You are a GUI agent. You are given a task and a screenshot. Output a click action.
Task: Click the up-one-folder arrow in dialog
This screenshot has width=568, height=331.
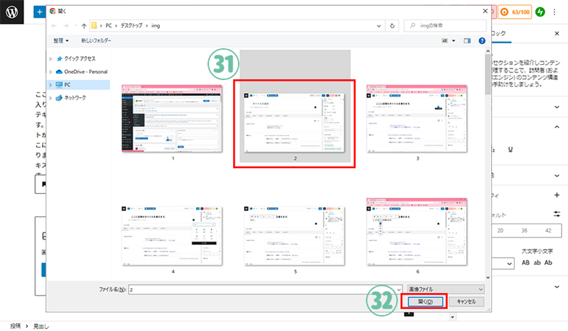tap(84, 26)
